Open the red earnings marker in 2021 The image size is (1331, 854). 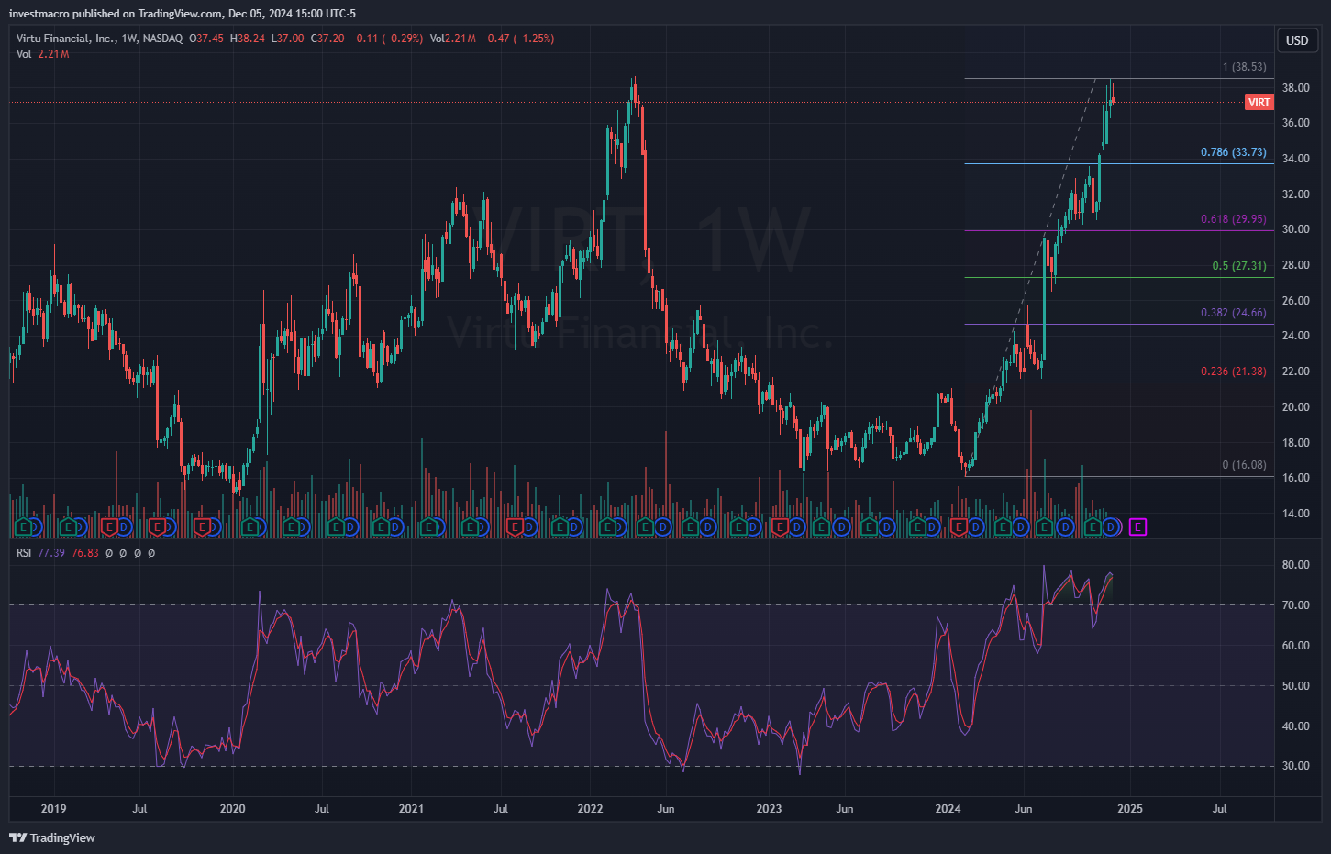click(x=515, y=527)
